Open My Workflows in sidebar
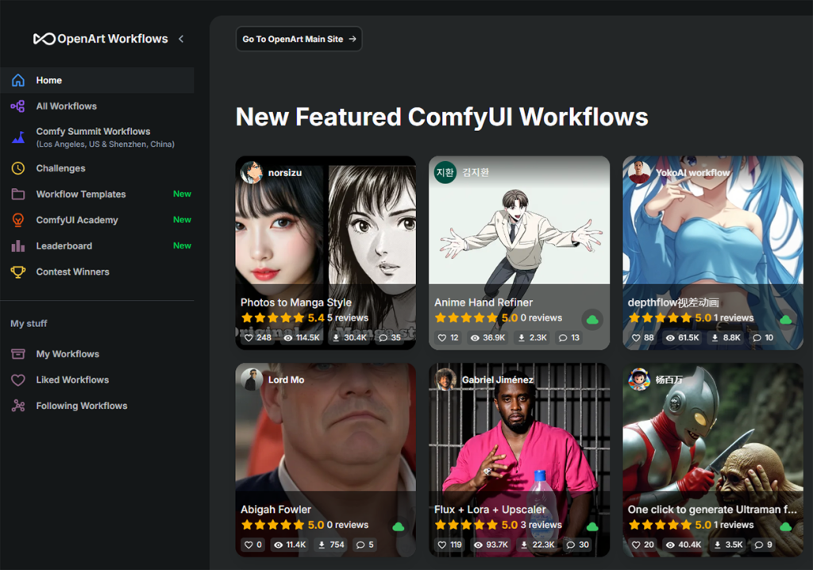The width and height of the screenshot is (813, 570). [x=67, y=354]
